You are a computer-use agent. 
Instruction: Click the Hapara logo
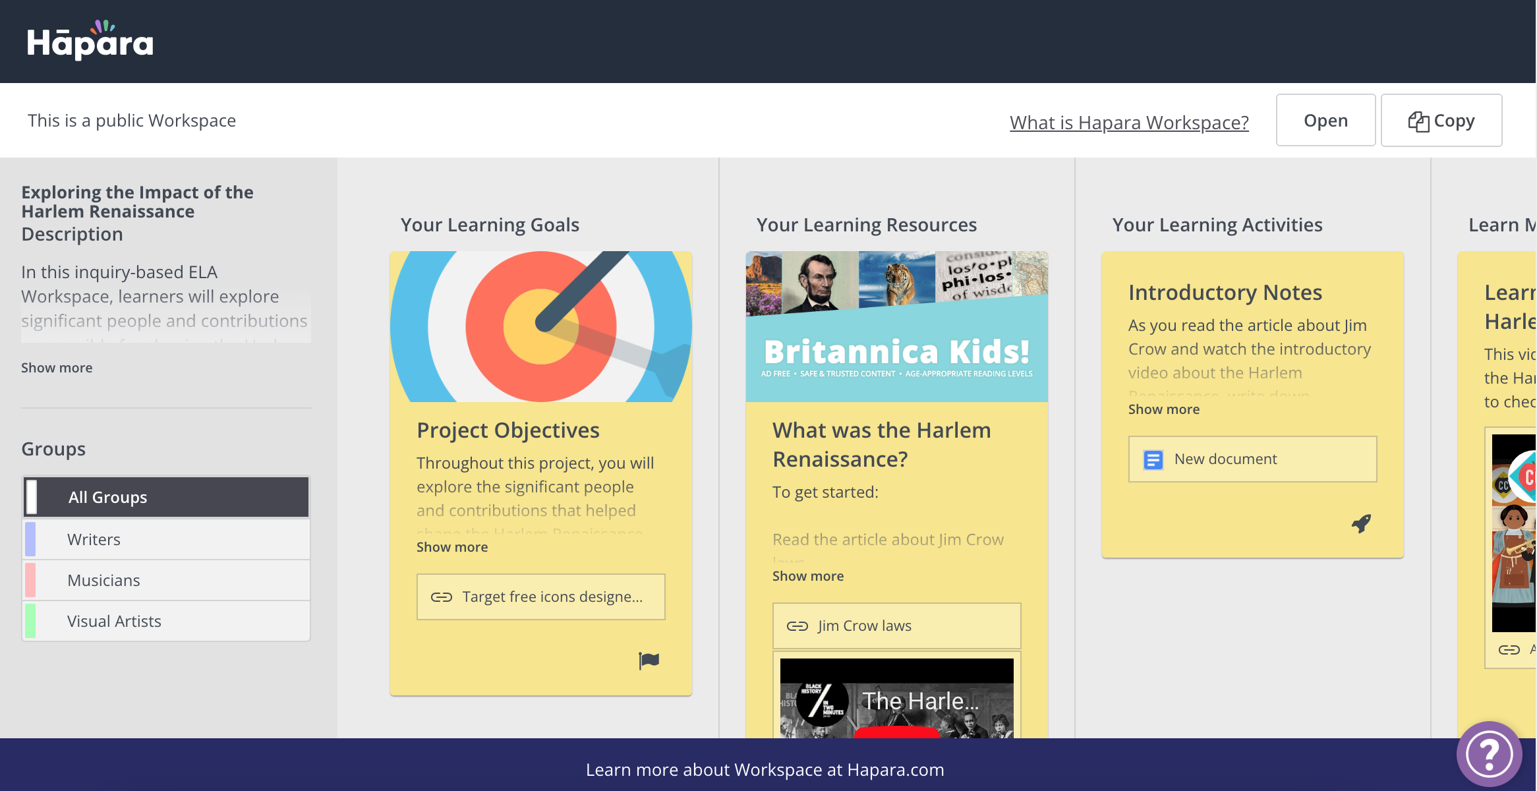point(90,41)
